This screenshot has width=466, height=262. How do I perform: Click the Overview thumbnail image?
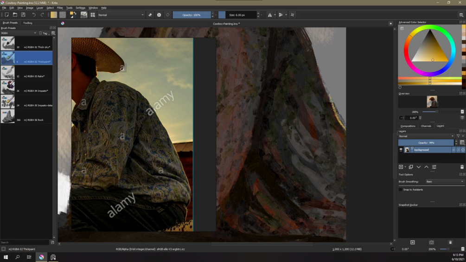432,101
